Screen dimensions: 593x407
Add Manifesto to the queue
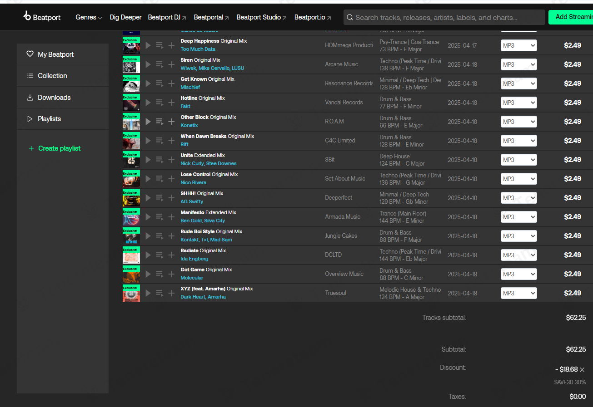(x=159, y=216)
